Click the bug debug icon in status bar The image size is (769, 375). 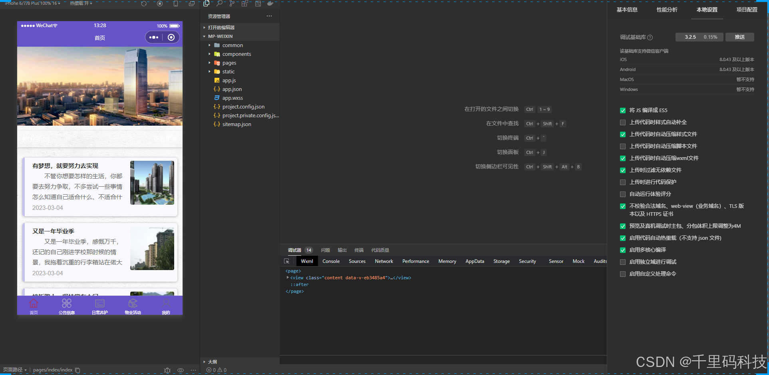(x=167, y=370)
